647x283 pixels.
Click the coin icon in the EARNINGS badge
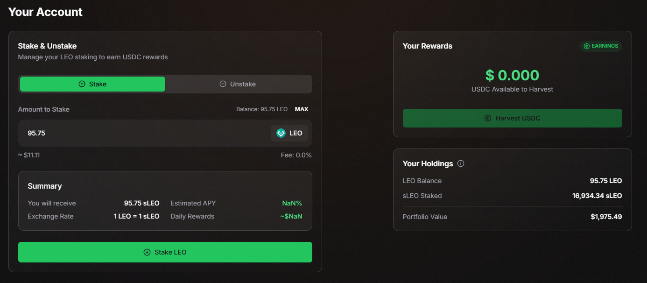click(586, 46)
